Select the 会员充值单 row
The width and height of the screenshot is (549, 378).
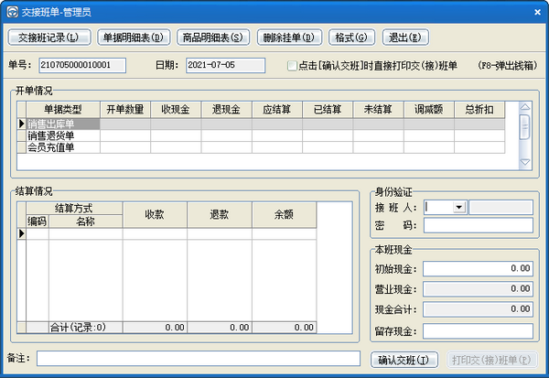pos(62,147)
